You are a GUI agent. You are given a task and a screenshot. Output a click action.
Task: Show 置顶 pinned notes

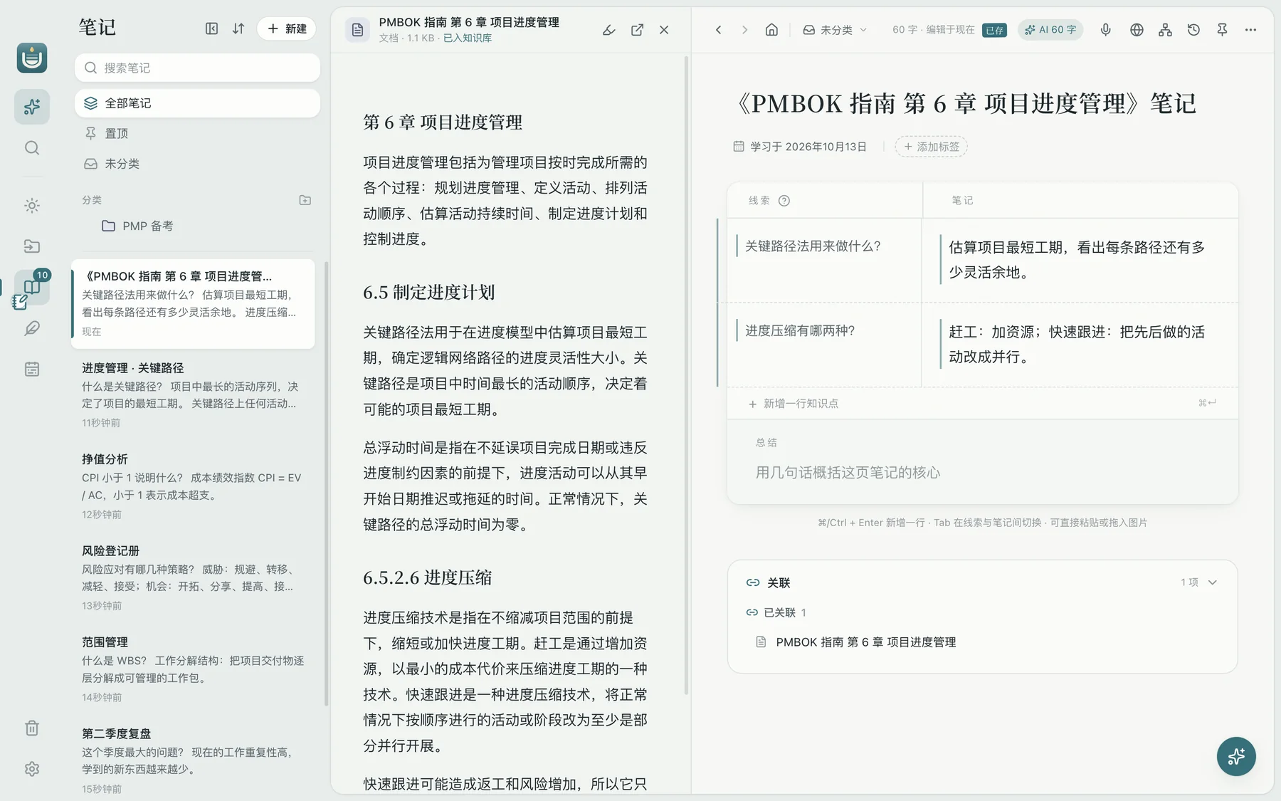point(197,133)
